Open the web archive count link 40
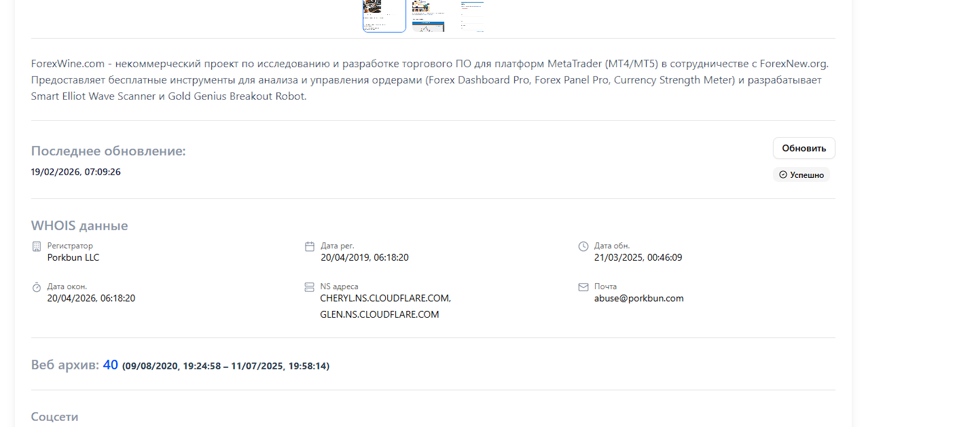Viewport: 972px width, 427px height. [111, 365]
